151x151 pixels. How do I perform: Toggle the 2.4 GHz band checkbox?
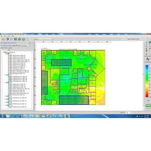tap(2, 46)
